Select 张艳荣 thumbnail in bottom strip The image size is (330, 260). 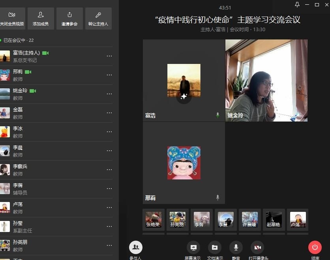pyautogui.click(x=154, y=220)
